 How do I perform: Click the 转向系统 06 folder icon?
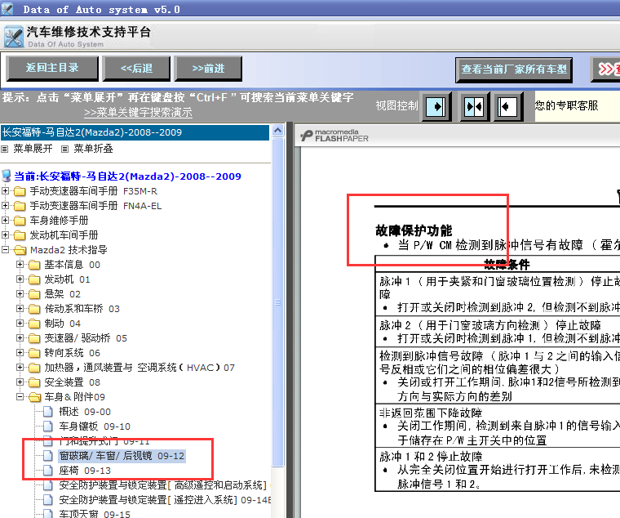click(34, 353)
